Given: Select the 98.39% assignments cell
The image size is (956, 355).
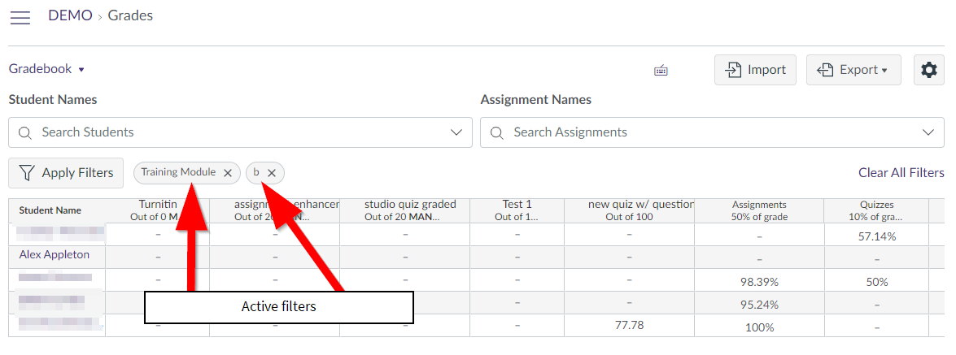Looking at the screenshot, I should click(x=759, y=282).
